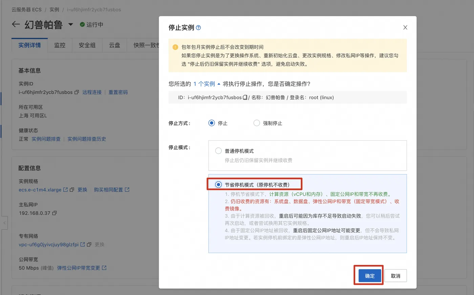
Task: Click the back arrow beside 幻兽帕鲁
Action: coord(16,24)
